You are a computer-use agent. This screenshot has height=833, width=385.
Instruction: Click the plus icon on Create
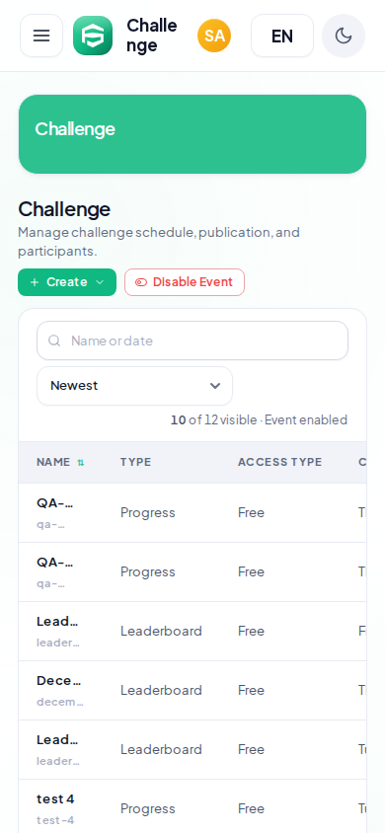click(35, 282)
